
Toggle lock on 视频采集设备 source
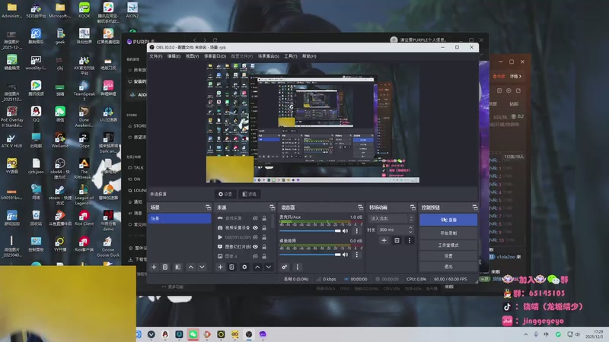click(x=264, y=227)
